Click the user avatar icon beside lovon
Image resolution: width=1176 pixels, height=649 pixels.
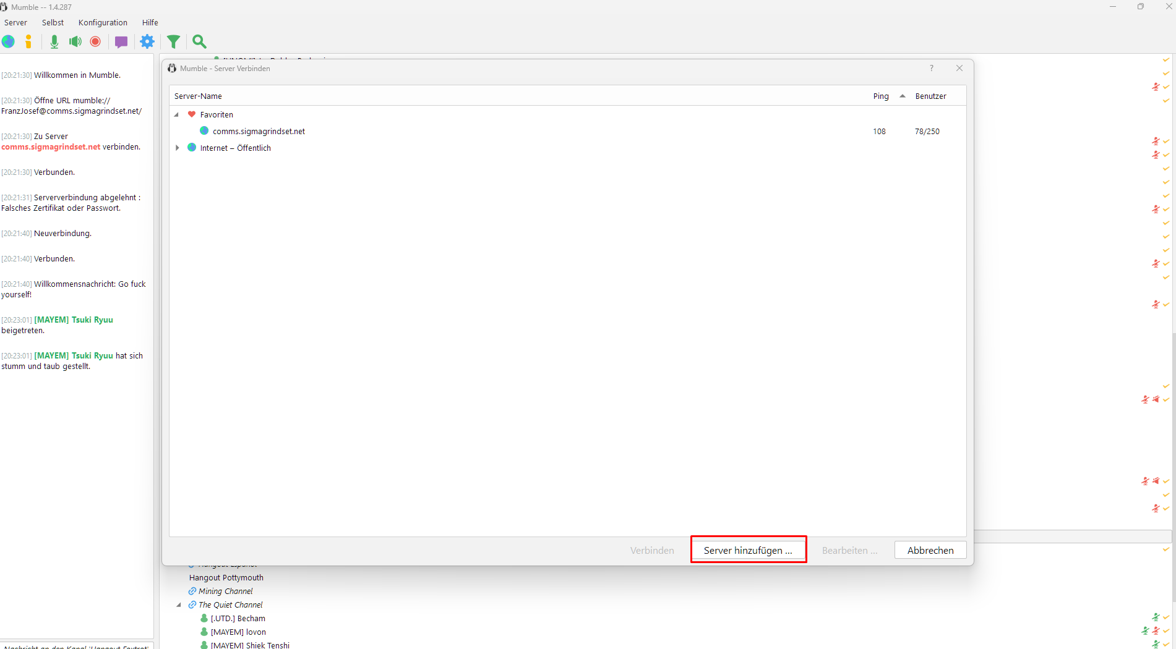(x=204, y=632)
